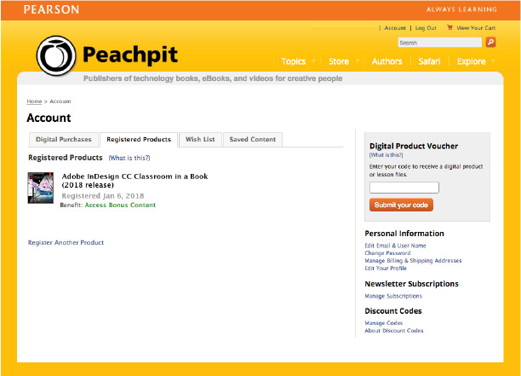Open Manage Subscriptions link
The height and width of the screenshot is (376, 521).
392,296
